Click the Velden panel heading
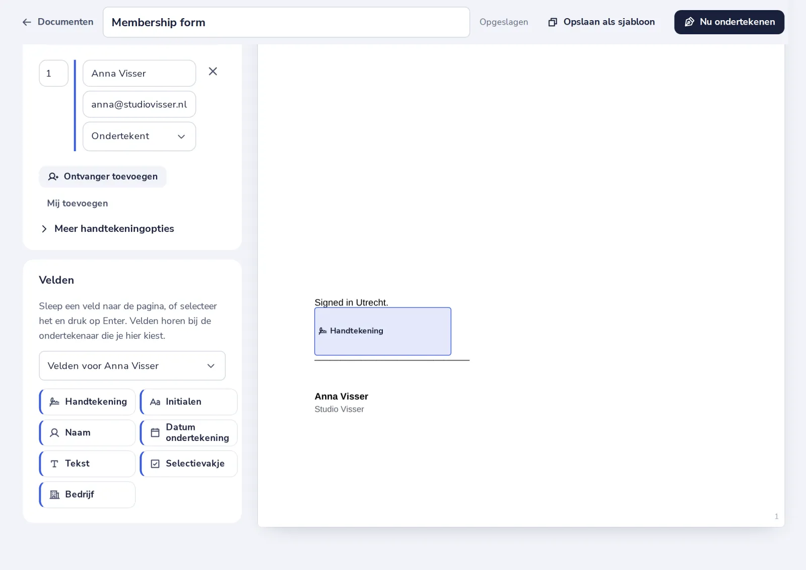The width and height of the screenshot is (806, 570). click(x=56, y=280)
